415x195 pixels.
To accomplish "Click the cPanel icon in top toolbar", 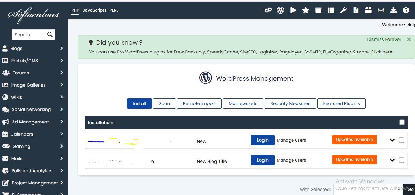I will coord(268,10).
